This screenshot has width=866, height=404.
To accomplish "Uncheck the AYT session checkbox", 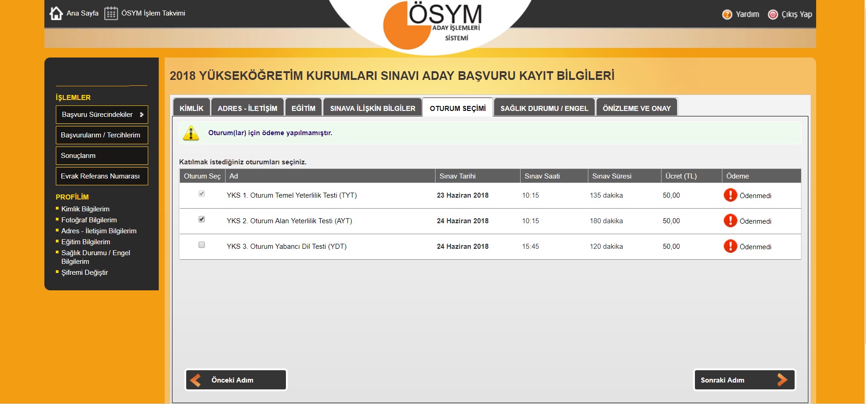I will point(201,219).
